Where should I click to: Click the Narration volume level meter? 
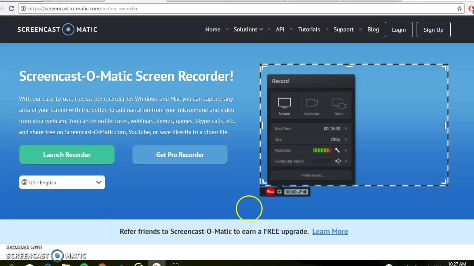coord(322,150)
